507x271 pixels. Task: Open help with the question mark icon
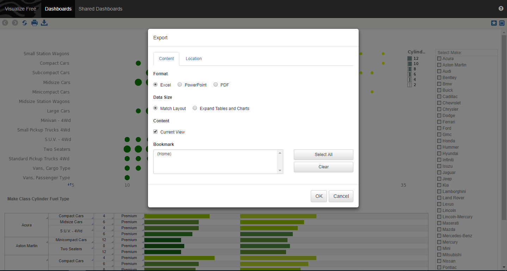[501, 8]
